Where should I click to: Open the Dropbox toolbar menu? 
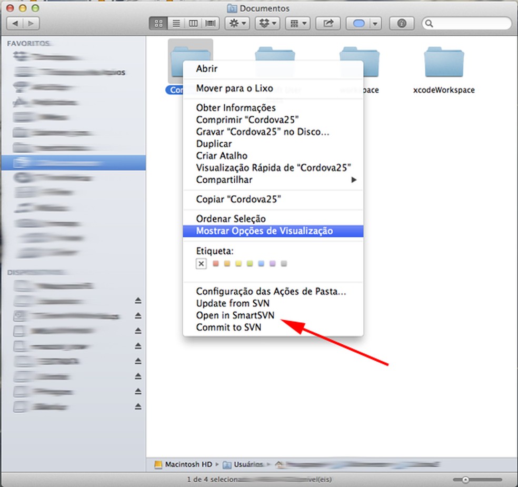(267, 24)
